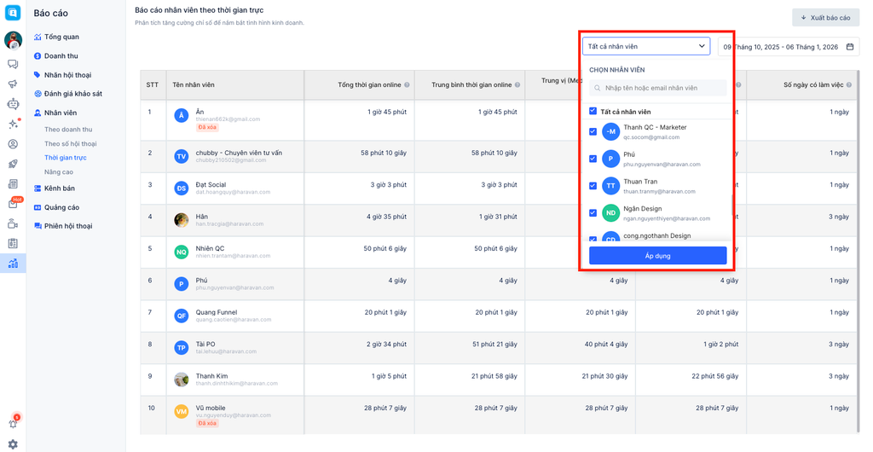Collapse the Nhân viên menu section
This screenshot has height=452, width=873.
tap(60, 113)
